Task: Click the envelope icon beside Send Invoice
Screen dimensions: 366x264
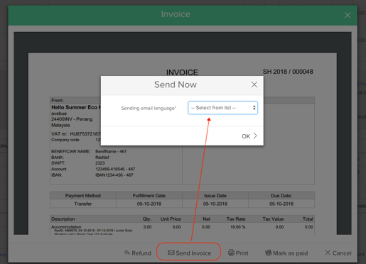Action: (171, 253)
